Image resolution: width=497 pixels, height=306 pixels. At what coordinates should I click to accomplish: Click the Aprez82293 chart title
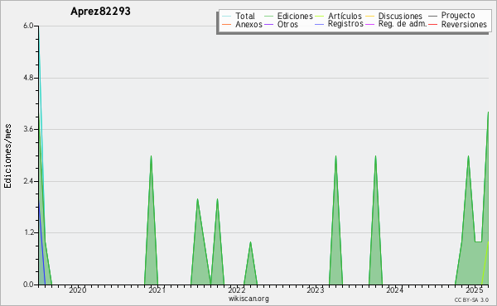pyautogui.click(x=100, y=12)
